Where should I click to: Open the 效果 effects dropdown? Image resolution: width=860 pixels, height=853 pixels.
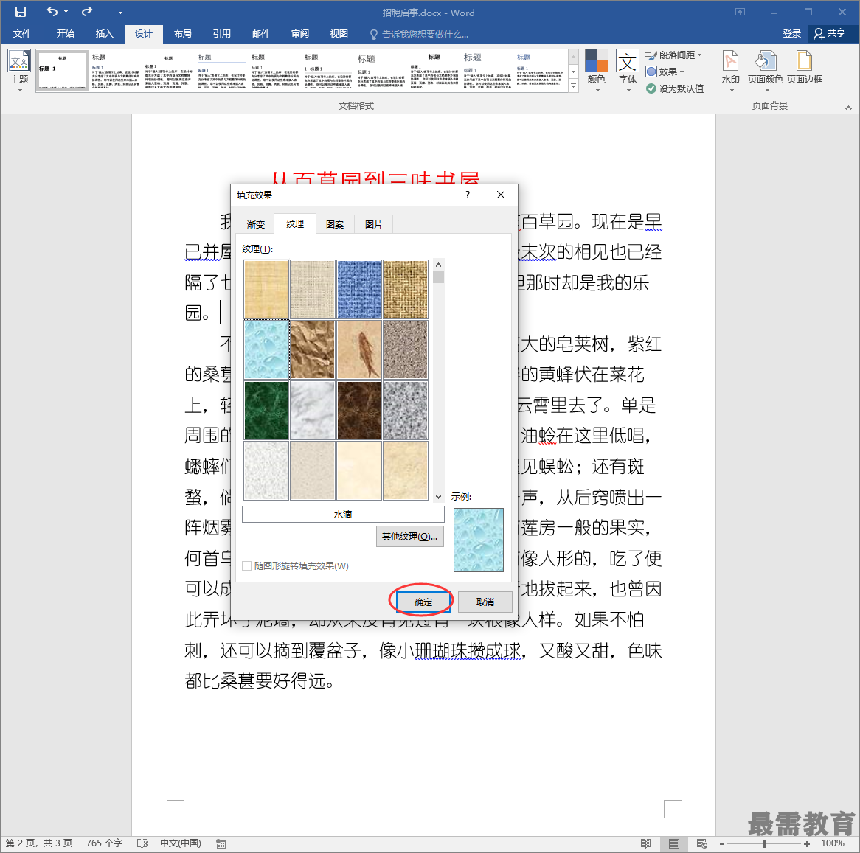coord(665,72)
